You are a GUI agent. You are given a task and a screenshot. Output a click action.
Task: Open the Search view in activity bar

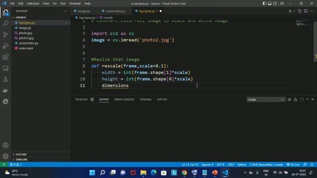pyautogui.click(x=5, y=24)
